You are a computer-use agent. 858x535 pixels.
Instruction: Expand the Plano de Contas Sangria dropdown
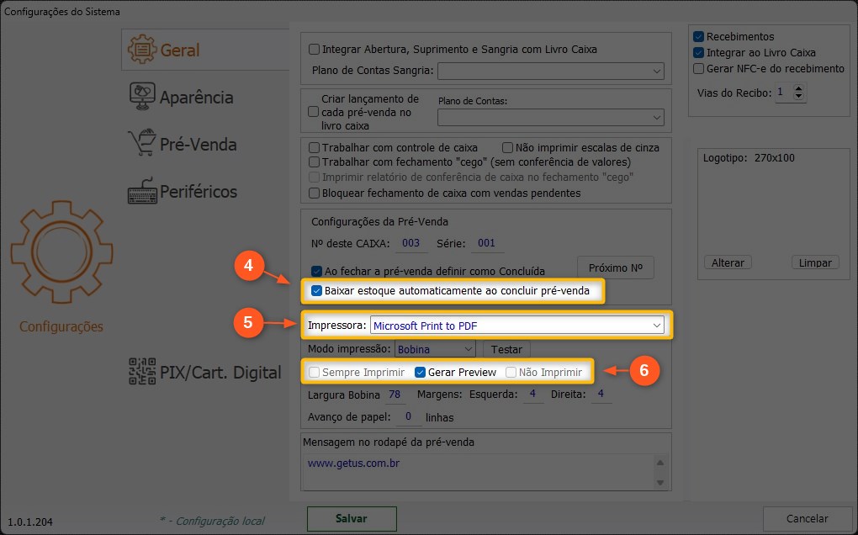click(x=657, y=72)
